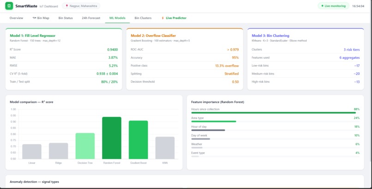
Task: Click the Anomaly detection — signal types heading
Action: click(x=35, y=182)
